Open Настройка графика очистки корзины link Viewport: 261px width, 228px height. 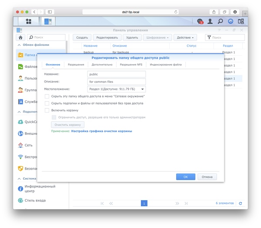click(101, 131)
